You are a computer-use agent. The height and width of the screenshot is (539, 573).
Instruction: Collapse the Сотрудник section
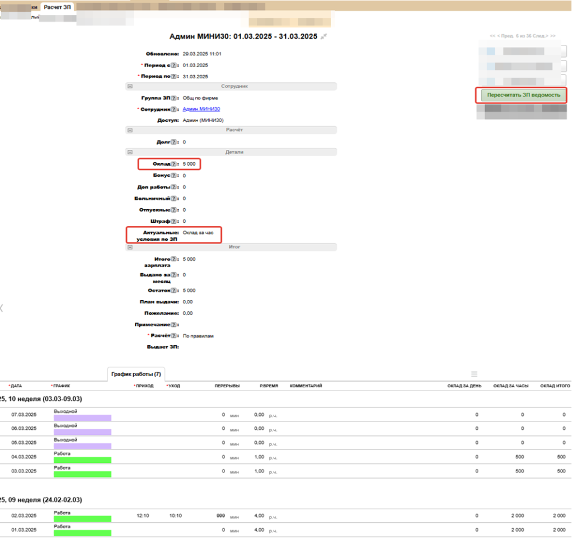[130, 87]
